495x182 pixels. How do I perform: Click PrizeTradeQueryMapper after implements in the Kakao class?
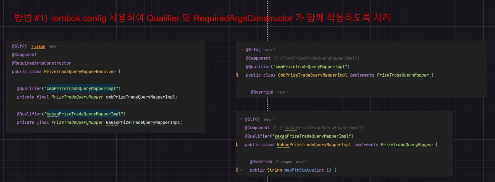click(407, 145)
